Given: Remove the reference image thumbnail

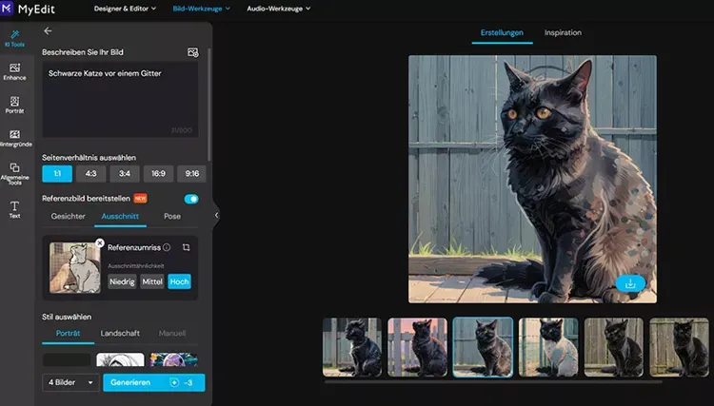Looking at the screenshot, I should tap(100, 242).
